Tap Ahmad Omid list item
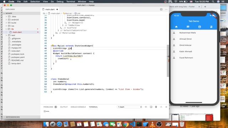 (194, 39)
